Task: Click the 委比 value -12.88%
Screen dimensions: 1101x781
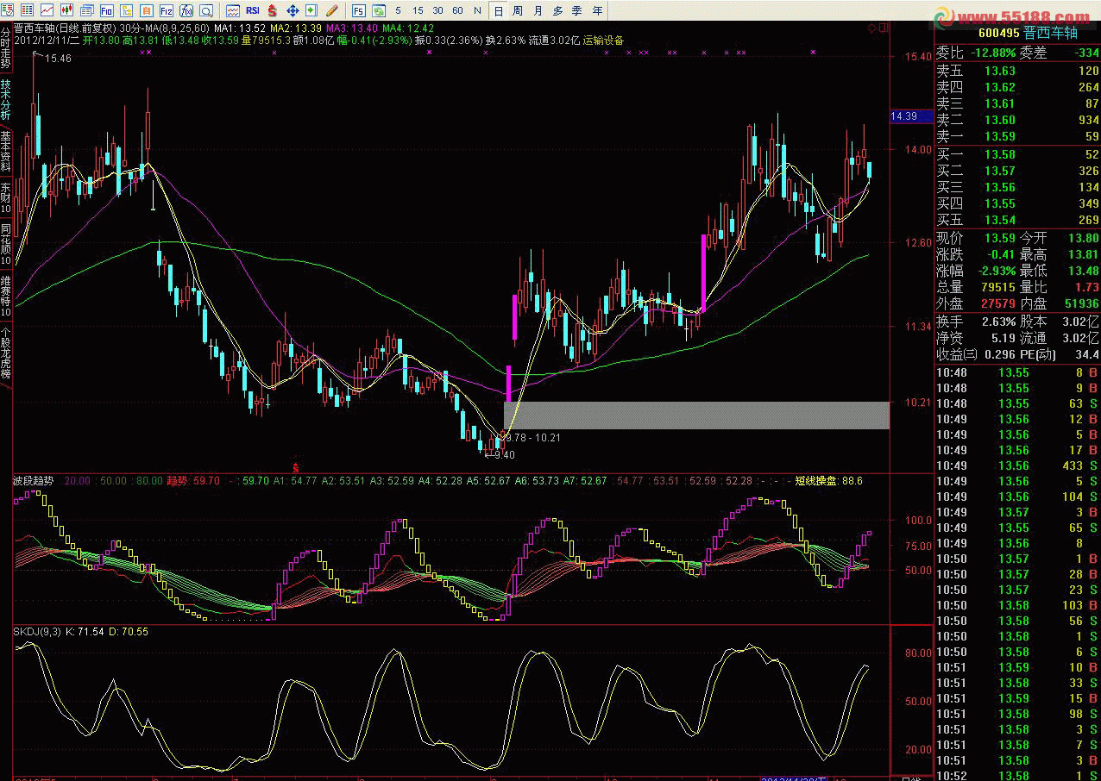Action: pos(993,53)
